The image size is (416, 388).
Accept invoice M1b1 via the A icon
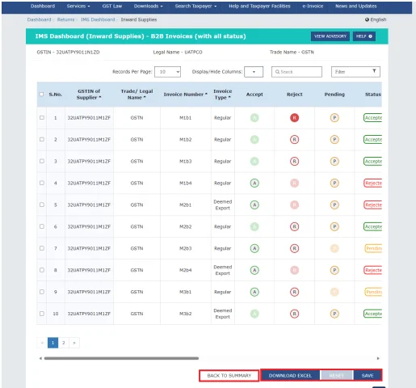pyautogui.click(x=254, y=118)
